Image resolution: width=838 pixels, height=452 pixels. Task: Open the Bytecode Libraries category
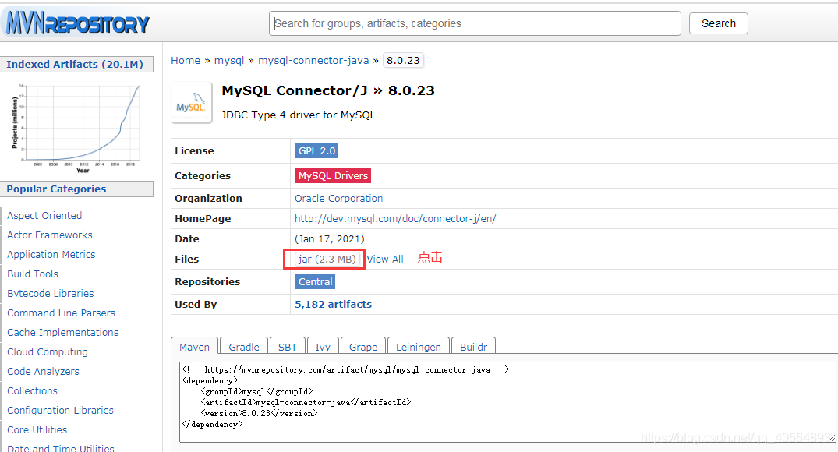pyautogui.click(x=50, y=293)
